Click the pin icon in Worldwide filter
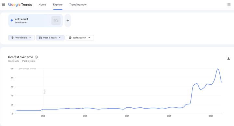The width and height of the screenshot is (234, 126). pyautogui.click(x=13, y=38)
